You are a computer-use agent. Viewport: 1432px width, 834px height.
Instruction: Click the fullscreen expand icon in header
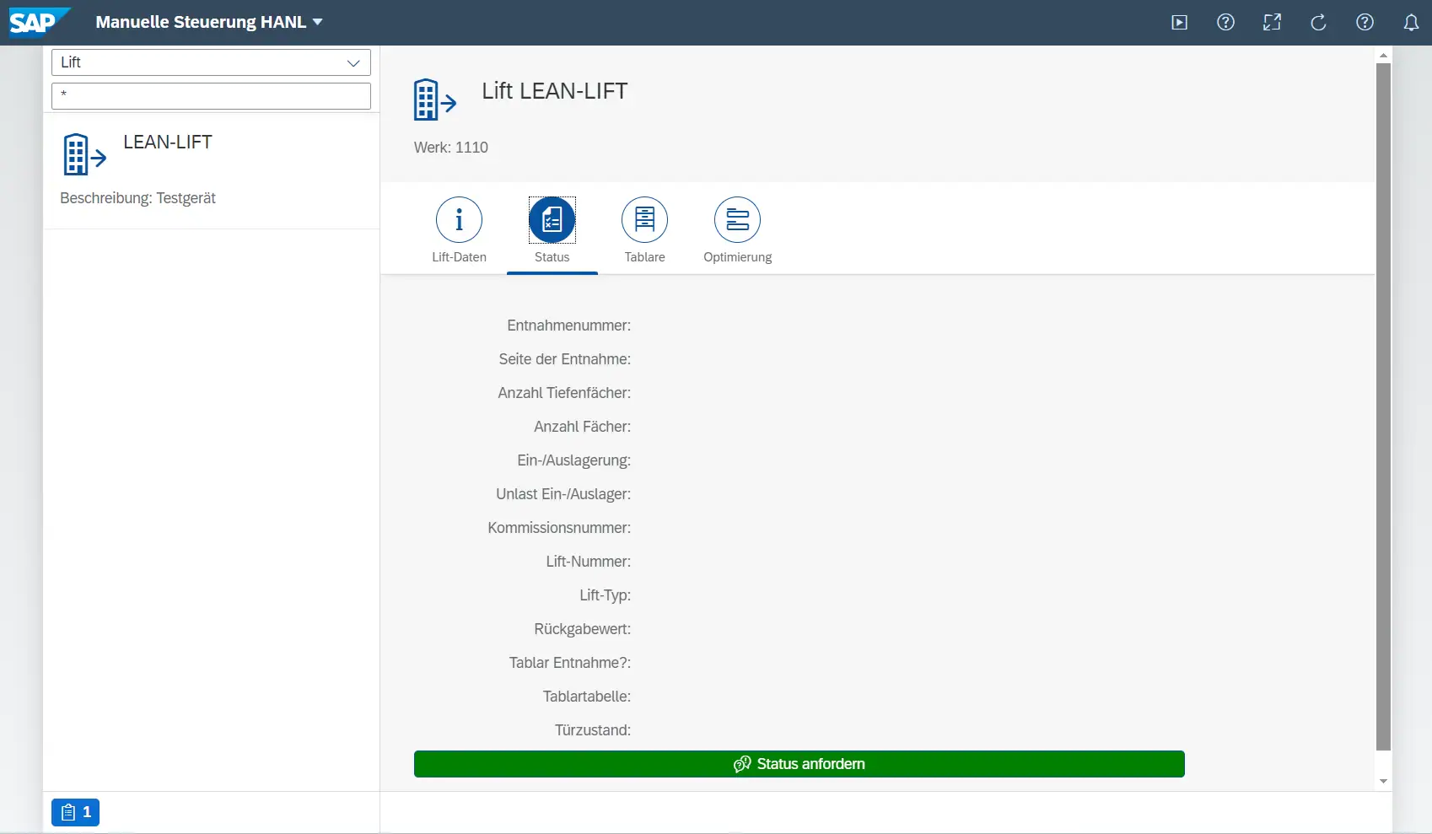(1272, 23)
